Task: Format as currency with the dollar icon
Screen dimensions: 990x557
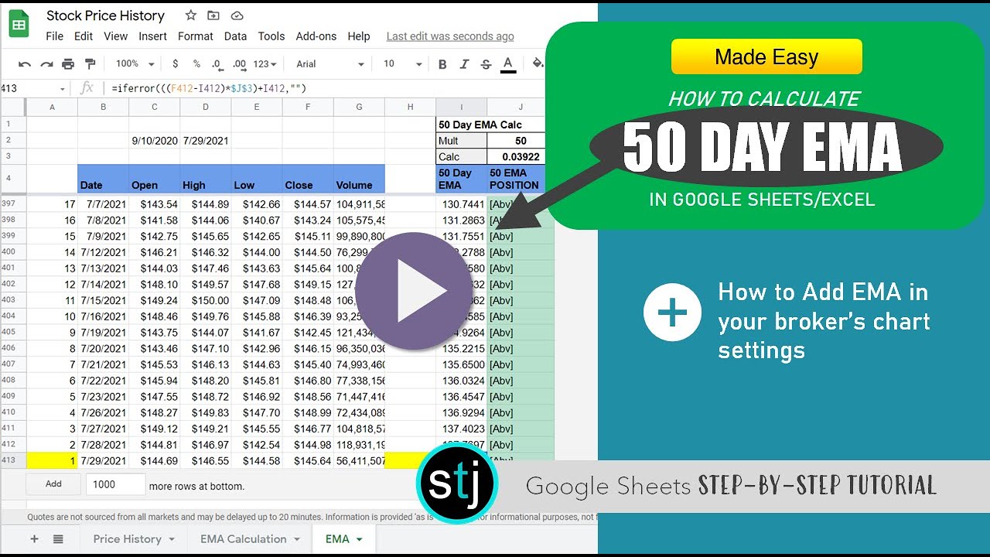Action: coord(176,64)
